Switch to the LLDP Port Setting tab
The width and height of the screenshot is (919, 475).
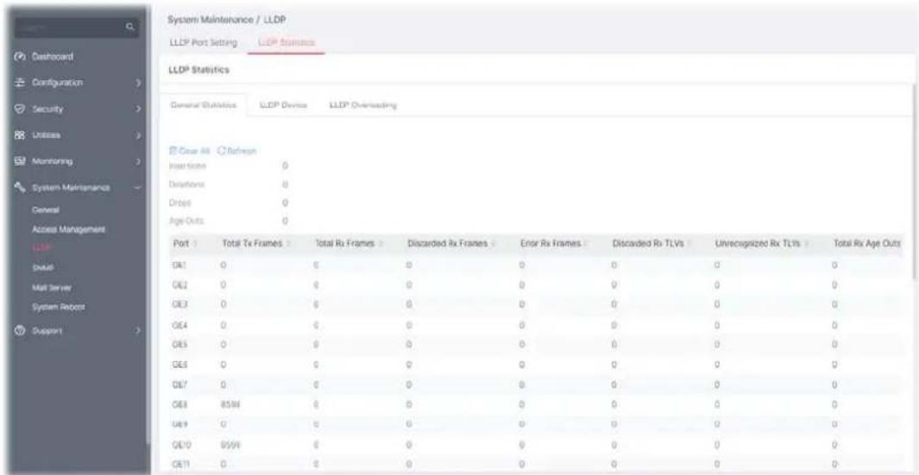click(x=203, y=43)
